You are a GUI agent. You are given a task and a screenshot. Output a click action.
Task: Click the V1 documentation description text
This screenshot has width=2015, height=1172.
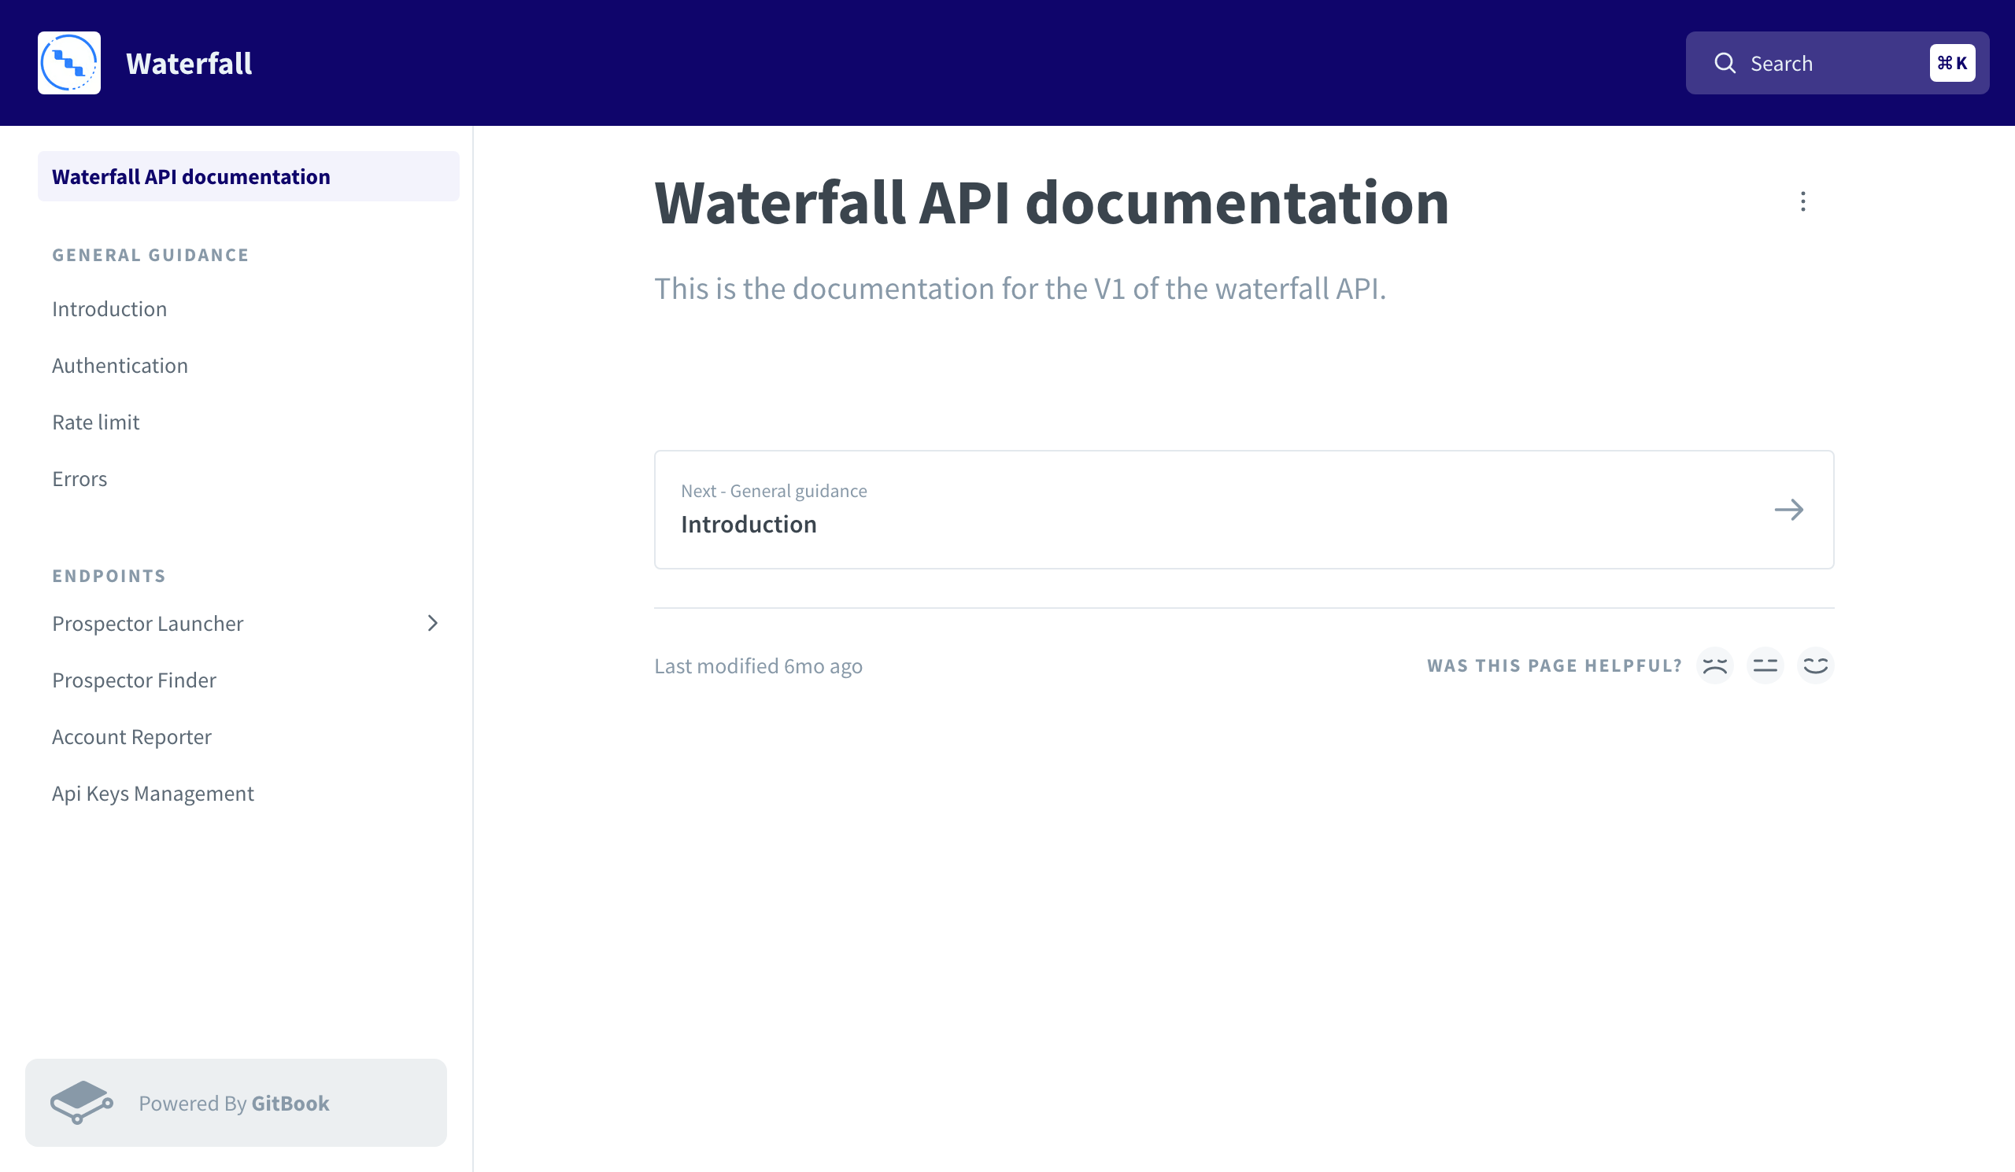[1019, 289]
